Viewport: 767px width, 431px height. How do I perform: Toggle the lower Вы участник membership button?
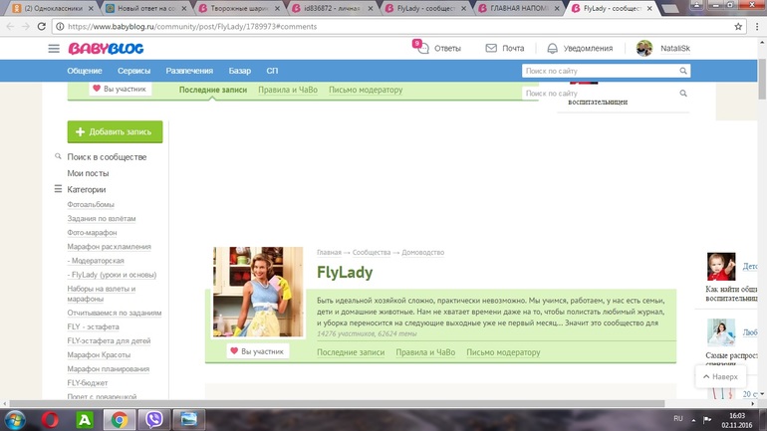pos(258,351)
